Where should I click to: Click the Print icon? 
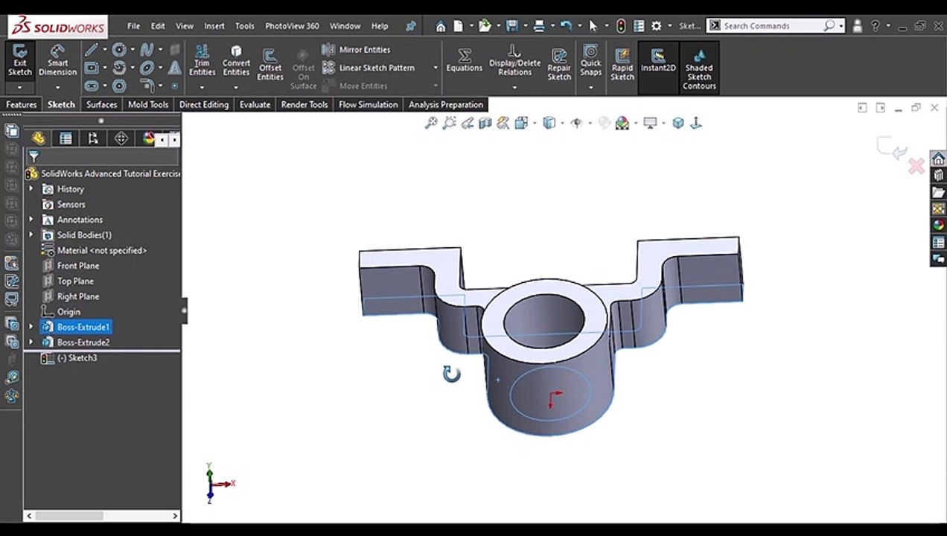(x=539, y=26)
